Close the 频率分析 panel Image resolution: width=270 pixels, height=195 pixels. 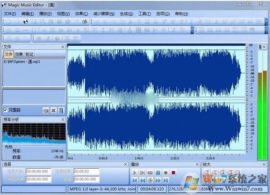click(x=63, y=119)
